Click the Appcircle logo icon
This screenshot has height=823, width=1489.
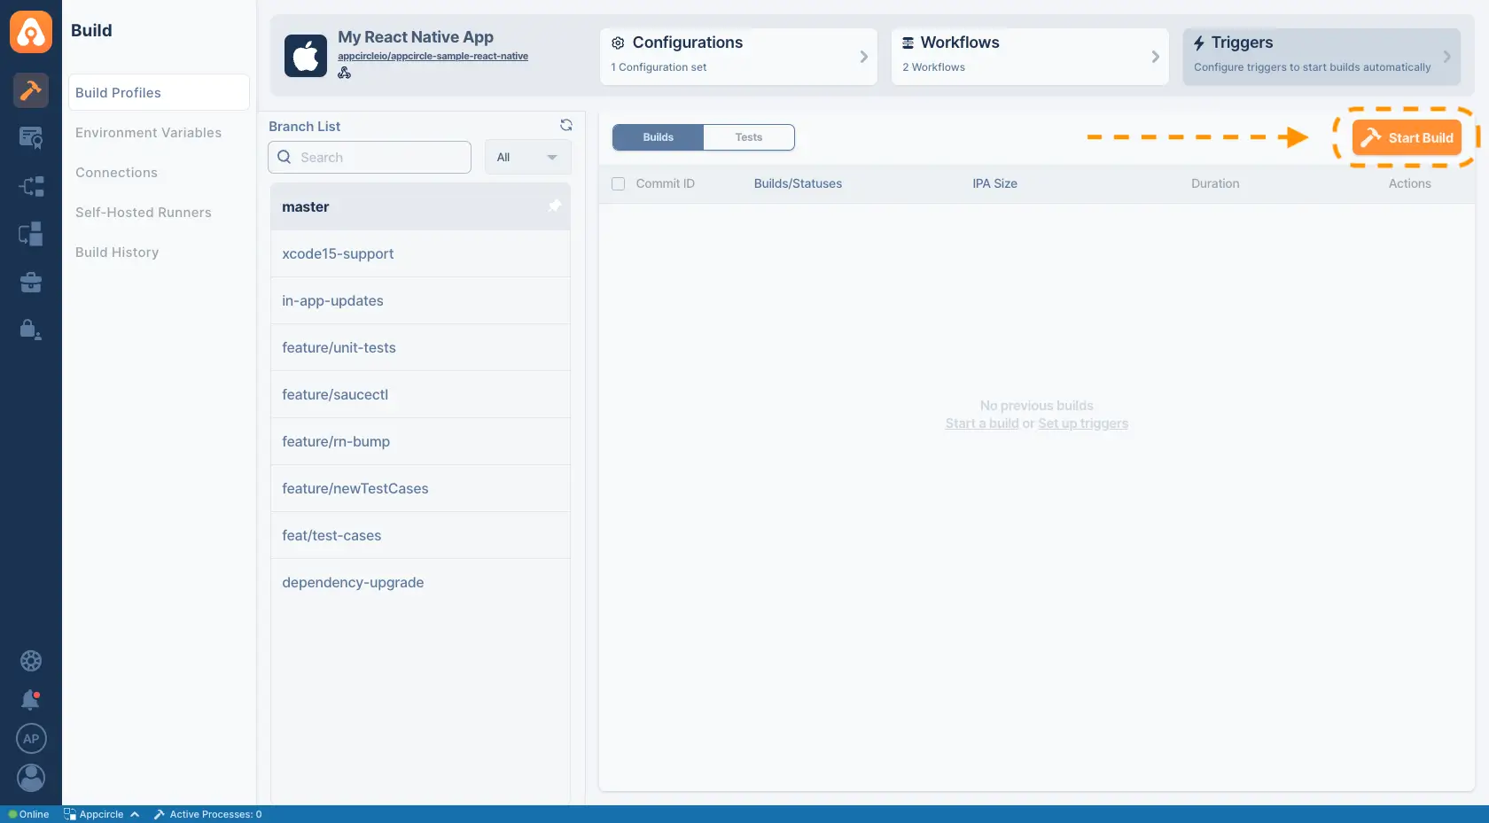click(31, 32)
